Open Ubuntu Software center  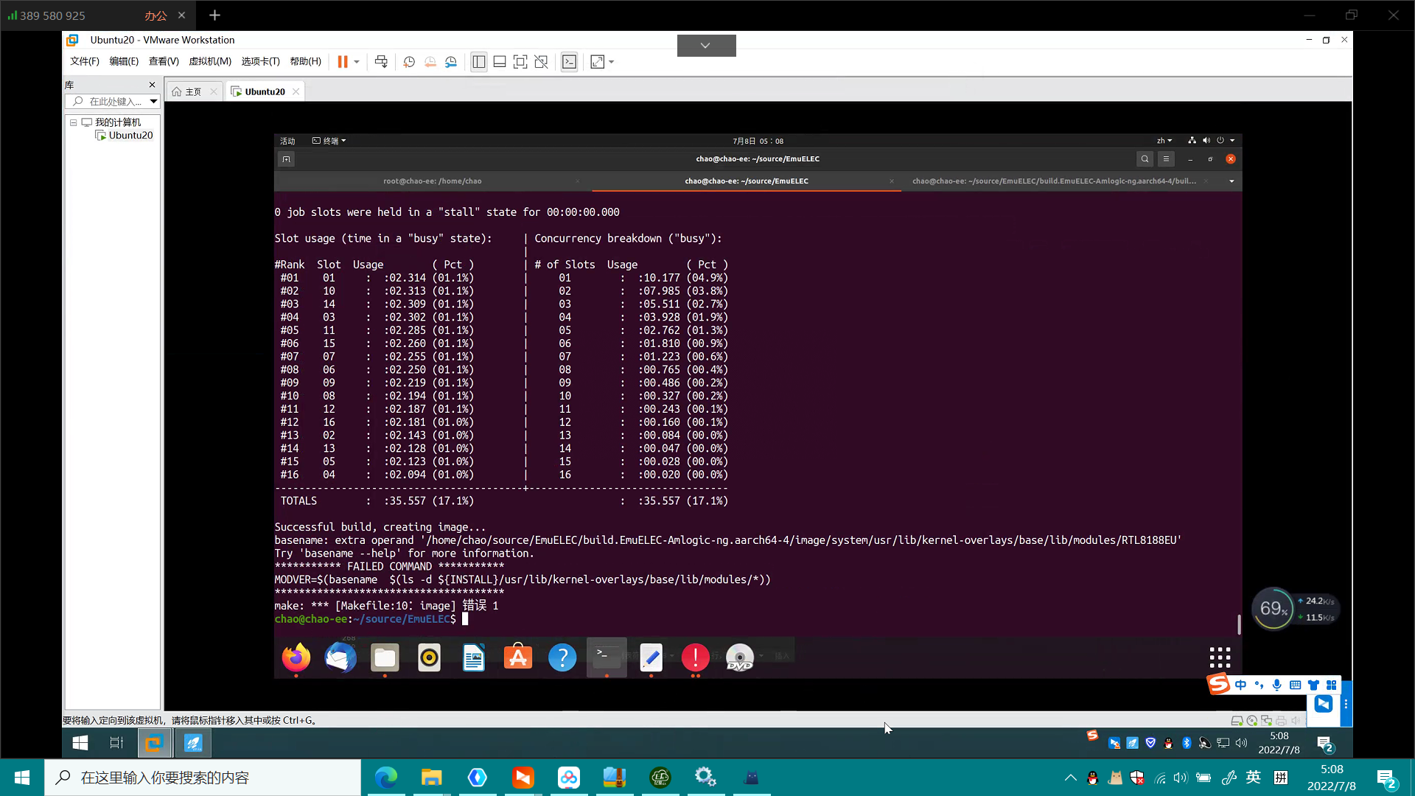[518, 657]
